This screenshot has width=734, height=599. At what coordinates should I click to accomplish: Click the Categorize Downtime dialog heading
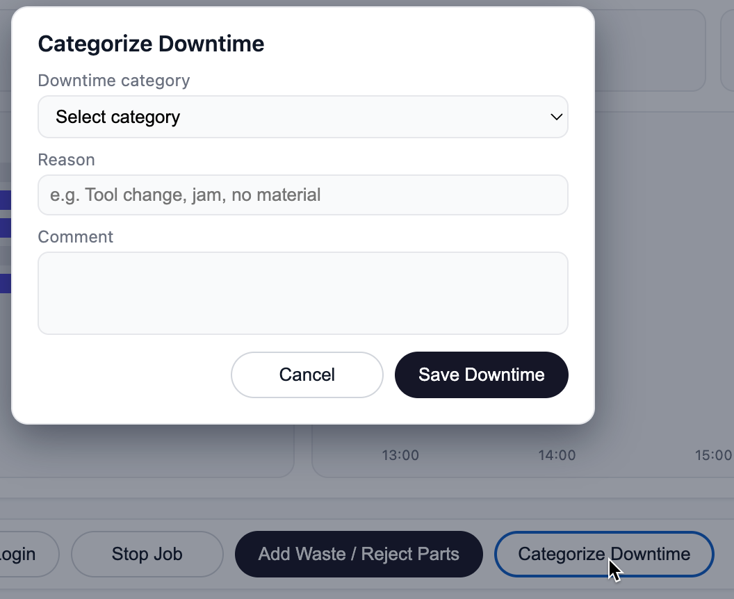pos(151,44)
